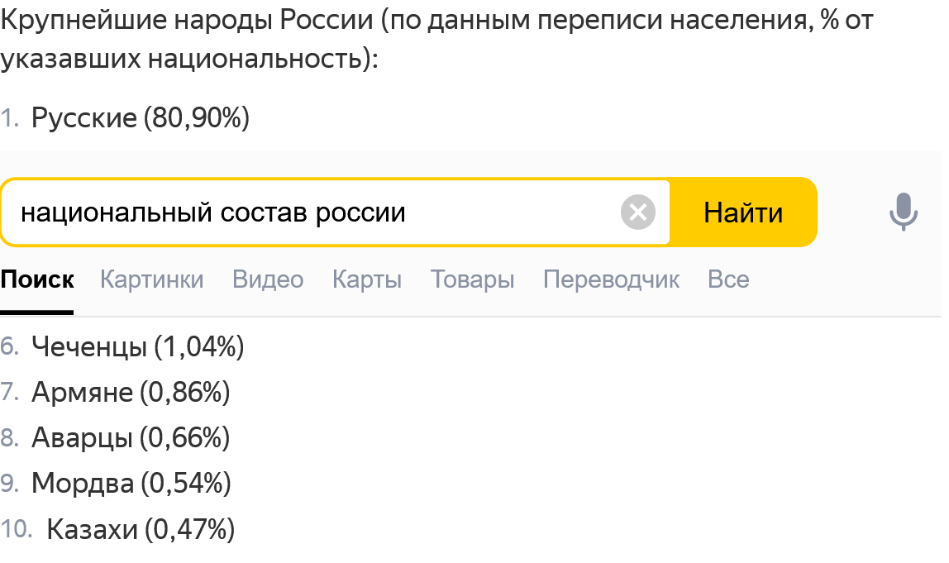Click the Чеченцы (1,04%) list entry

click(137, 347)
